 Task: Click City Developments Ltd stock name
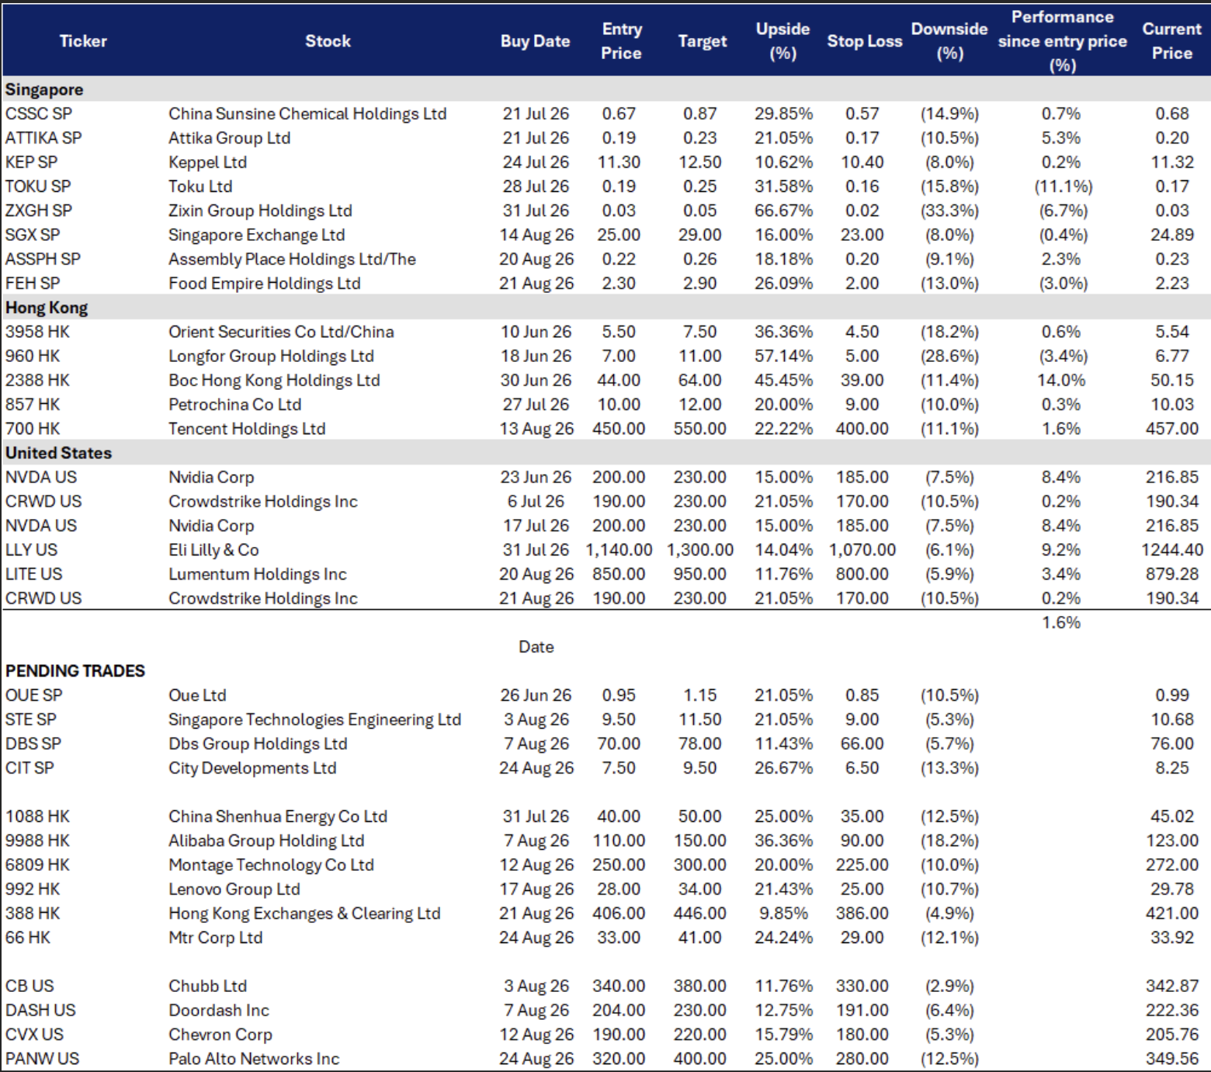click(252, 768)
